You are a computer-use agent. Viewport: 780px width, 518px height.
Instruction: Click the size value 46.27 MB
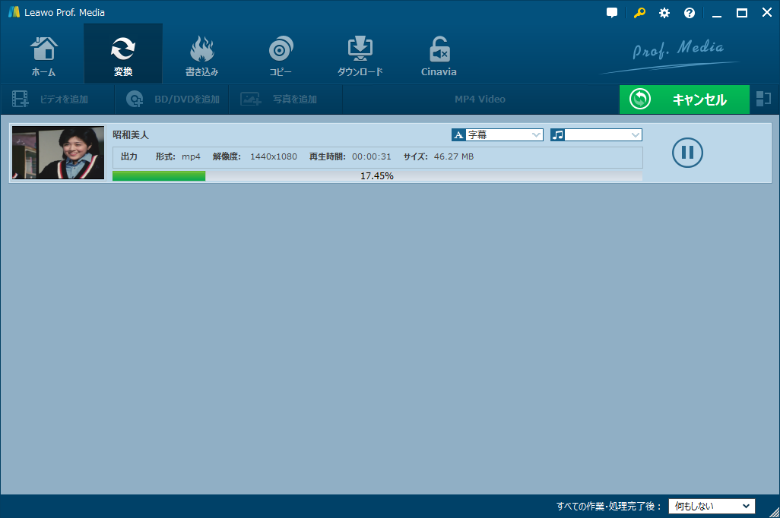click(454, 156)
